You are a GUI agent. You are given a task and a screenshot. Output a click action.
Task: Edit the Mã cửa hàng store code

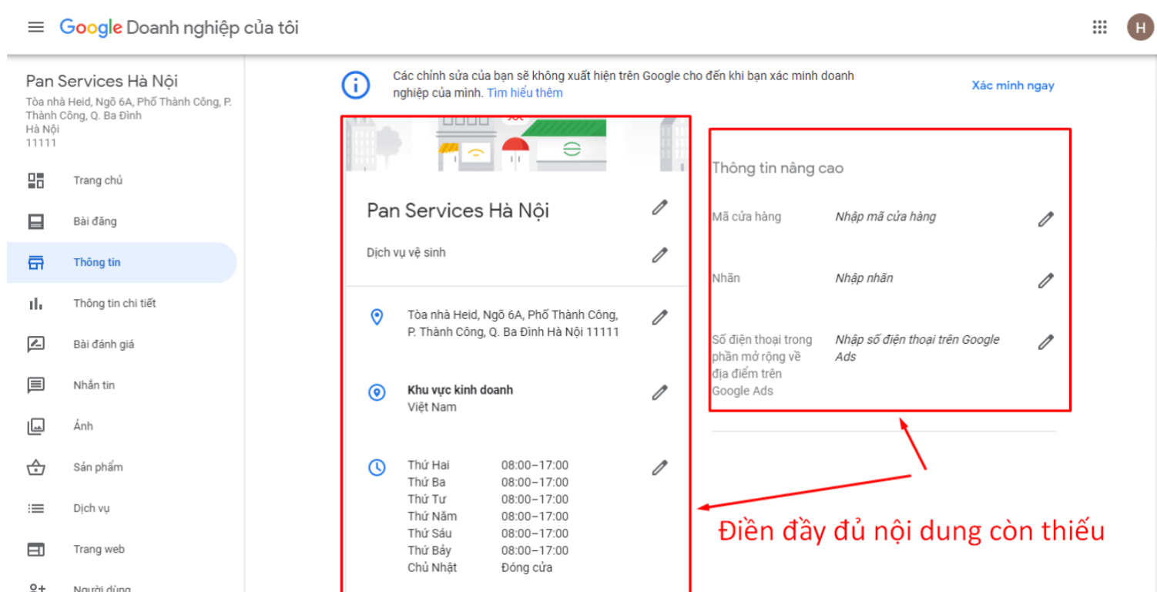pyautogui.click(x=1045, y=219)
